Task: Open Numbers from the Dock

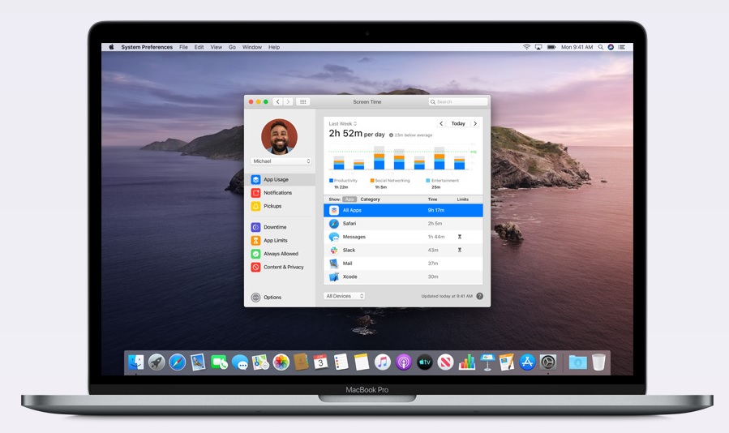Action: (466, 362)
